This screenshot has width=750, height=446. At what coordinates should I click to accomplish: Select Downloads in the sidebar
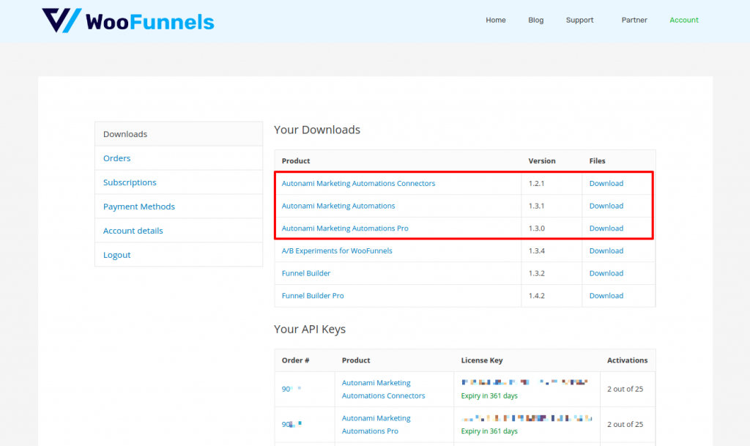point(179,134)
